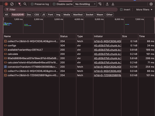
Task: Select available?variantKey=DEFAULT request
Action: (x=79, y=50)
